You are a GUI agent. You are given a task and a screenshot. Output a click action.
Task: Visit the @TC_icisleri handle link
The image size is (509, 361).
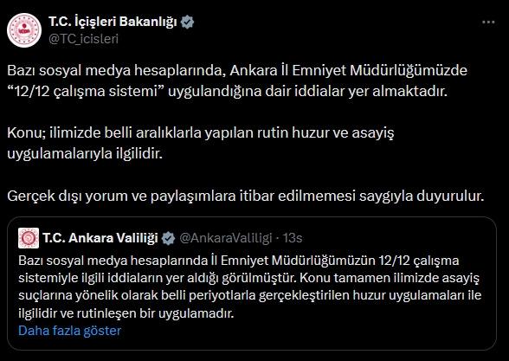83,39
